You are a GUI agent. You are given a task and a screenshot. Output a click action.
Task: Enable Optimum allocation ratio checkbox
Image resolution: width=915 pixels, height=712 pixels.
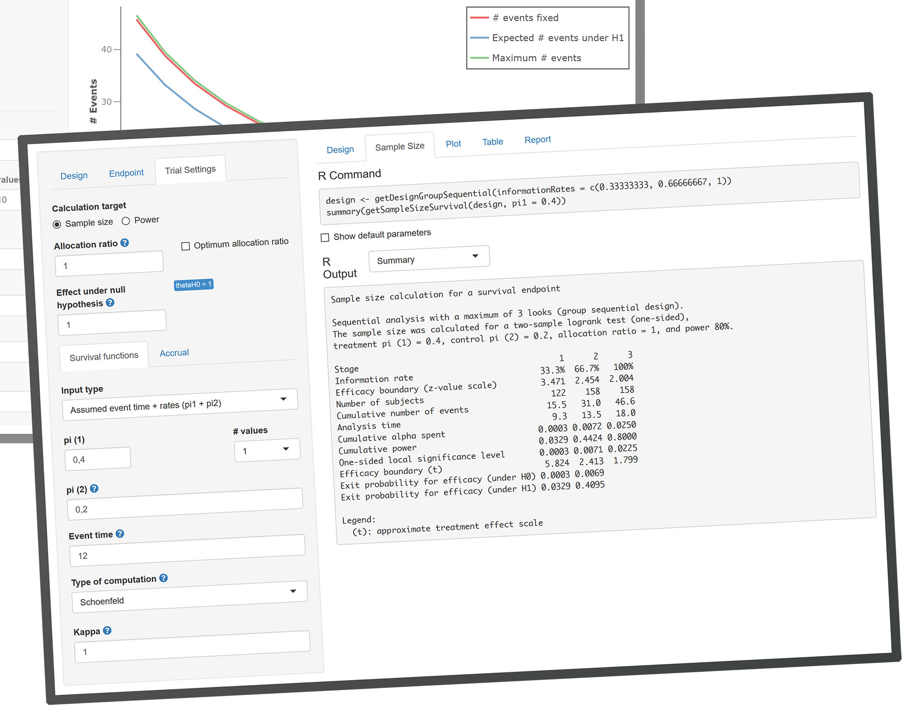point(186,246)
